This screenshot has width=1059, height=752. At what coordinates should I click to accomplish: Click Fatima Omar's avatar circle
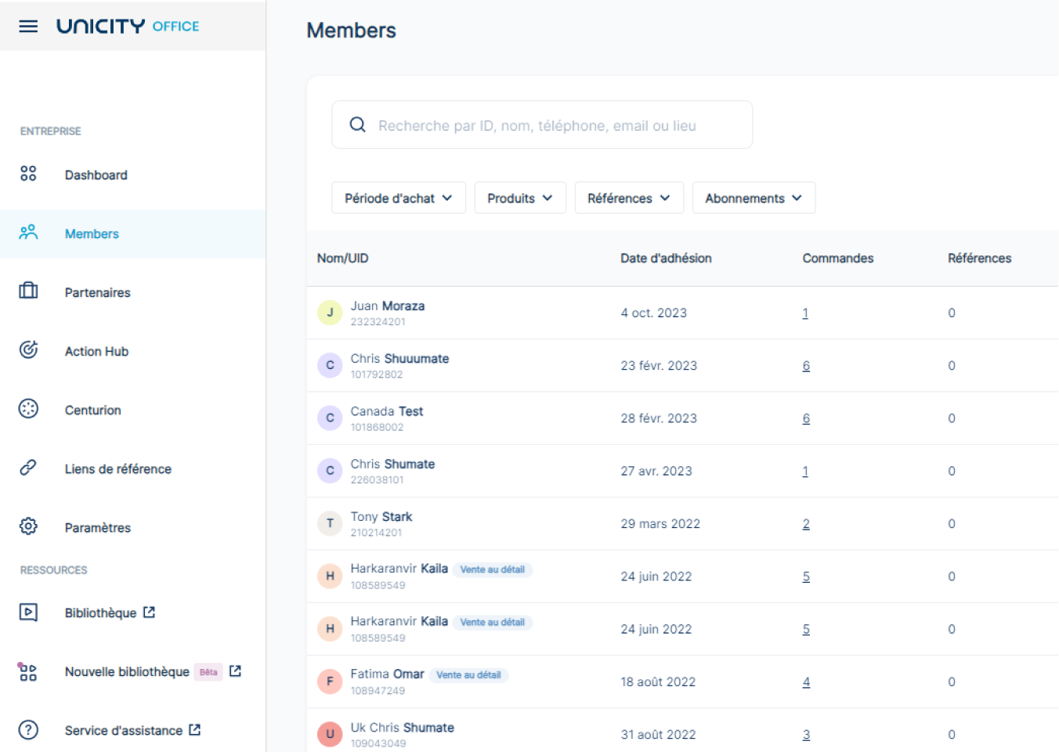pyautogui.click(x=330, y=681)
